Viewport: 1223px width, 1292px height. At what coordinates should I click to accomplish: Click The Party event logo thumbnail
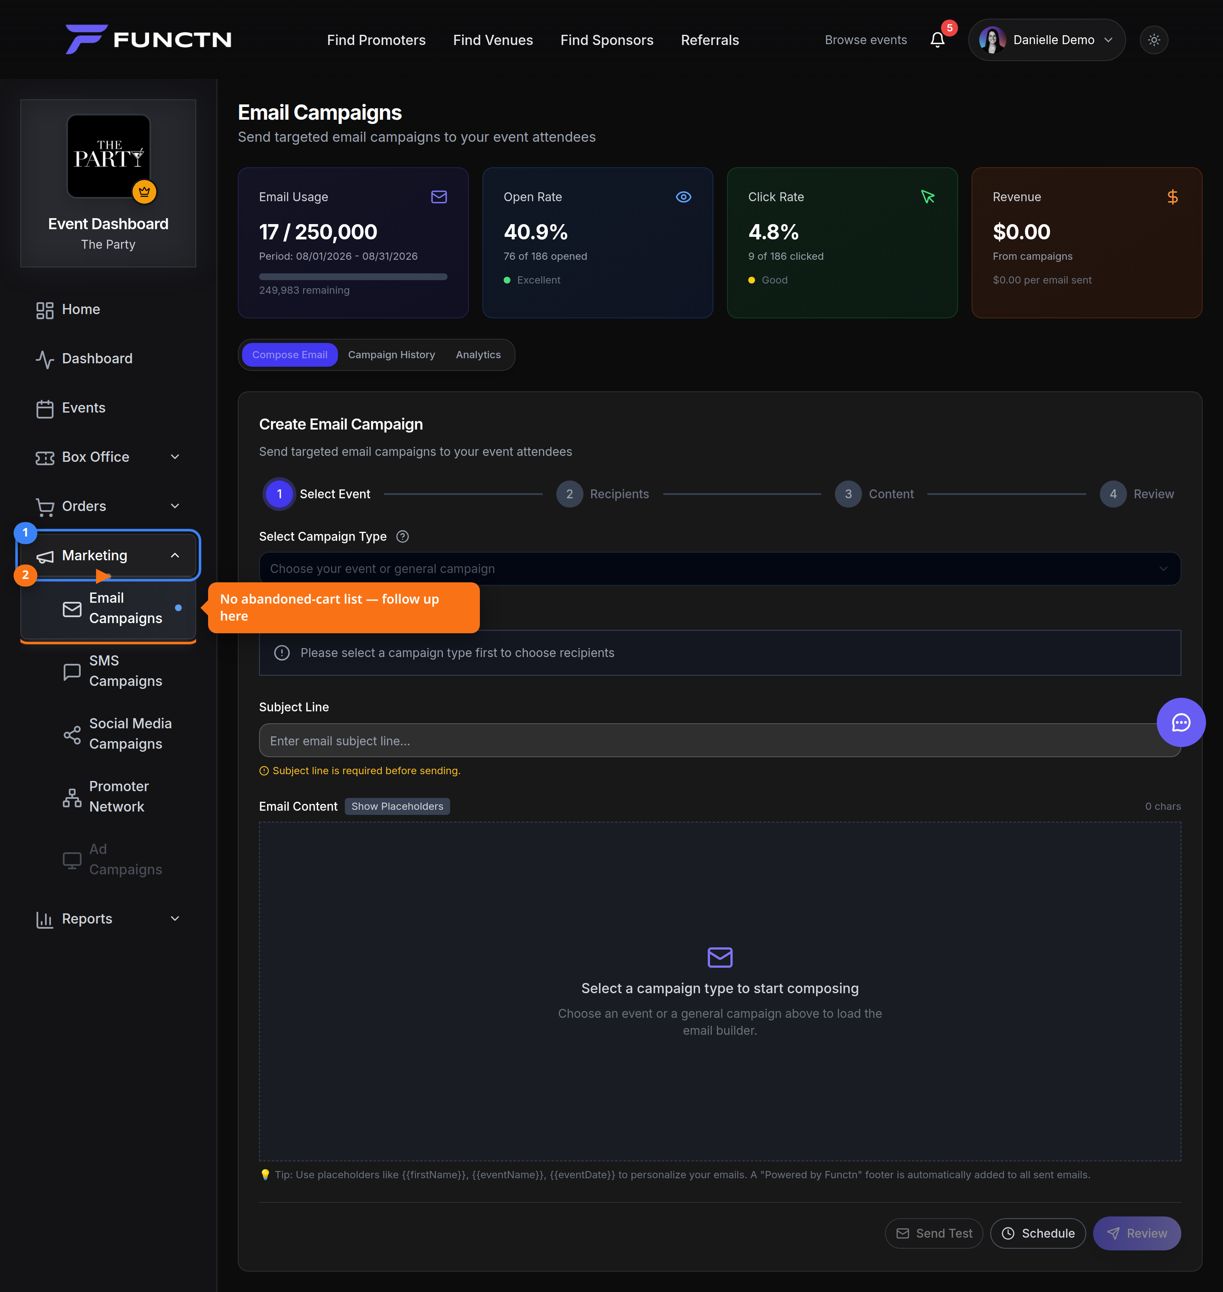tap(108, 156)
